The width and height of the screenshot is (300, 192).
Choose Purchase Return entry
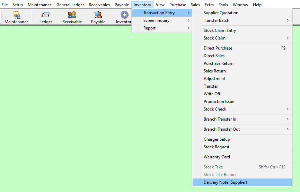[242, 63]
